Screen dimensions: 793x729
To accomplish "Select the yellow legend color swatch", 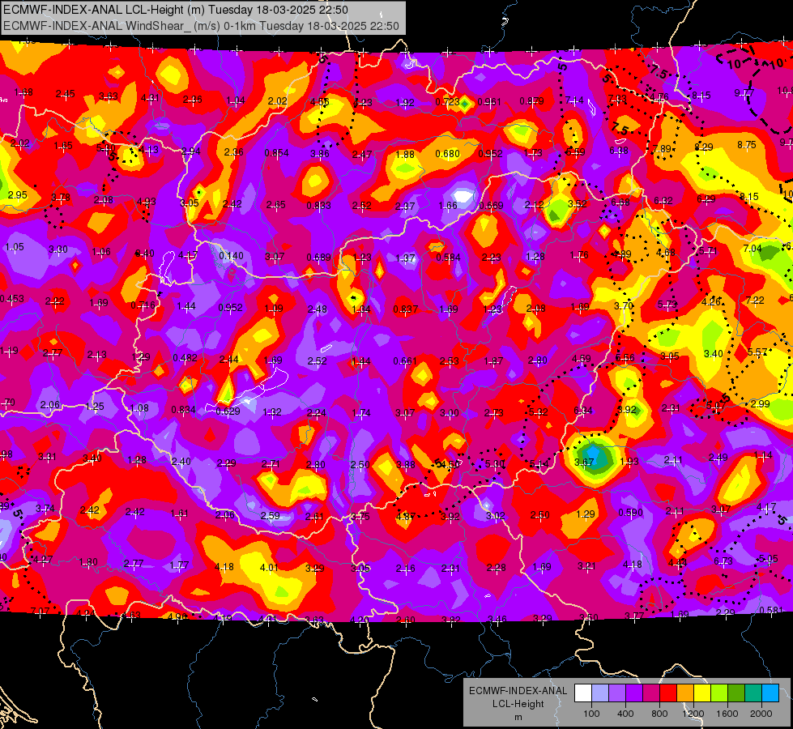I will 702,693.
